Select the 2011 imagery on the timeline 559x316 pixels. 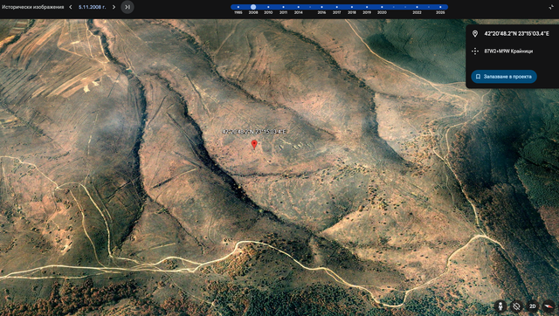click(x=283, y=7)
